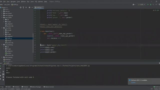Close the OOPS.py editor tab
The width and height of the screenshot is (160, 90).
(x=43, y=7)
